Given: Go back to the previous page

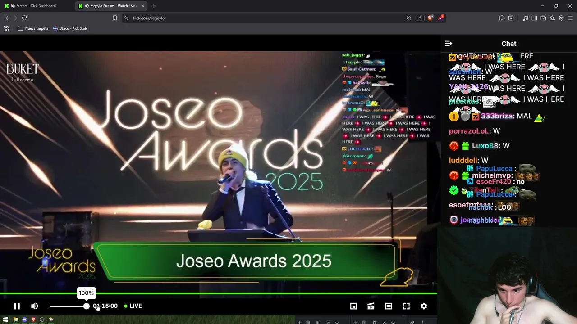Looking at the screenshot, I should point(6,18).
